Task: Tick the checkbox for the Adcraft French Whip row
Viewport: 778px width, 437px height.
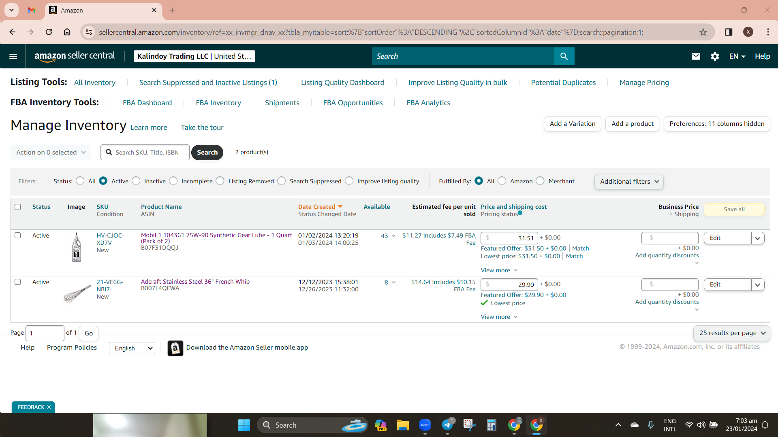Action: (18, 282)
